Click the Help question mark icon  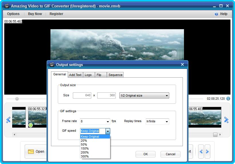pos(216,14)
